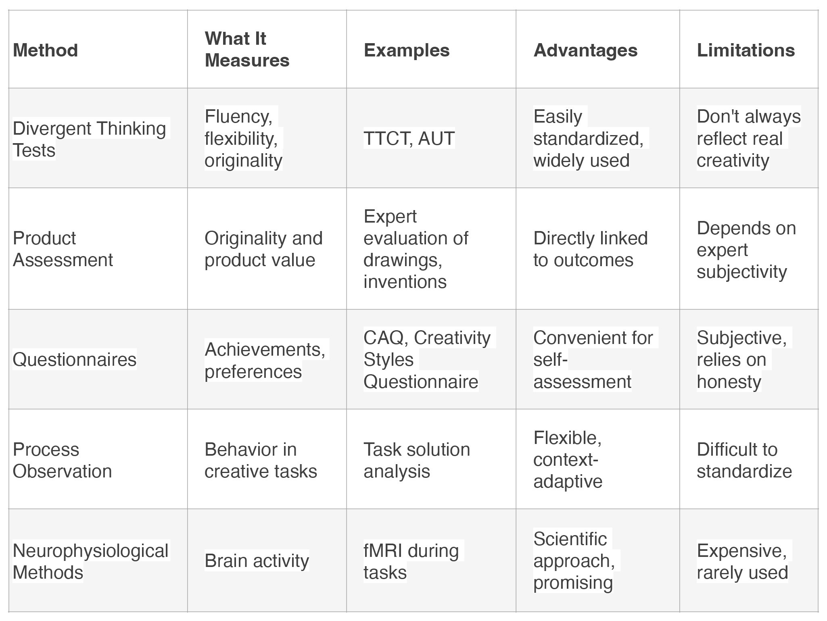
Task: Click the Process Observation row label
Action: point(98,459)
